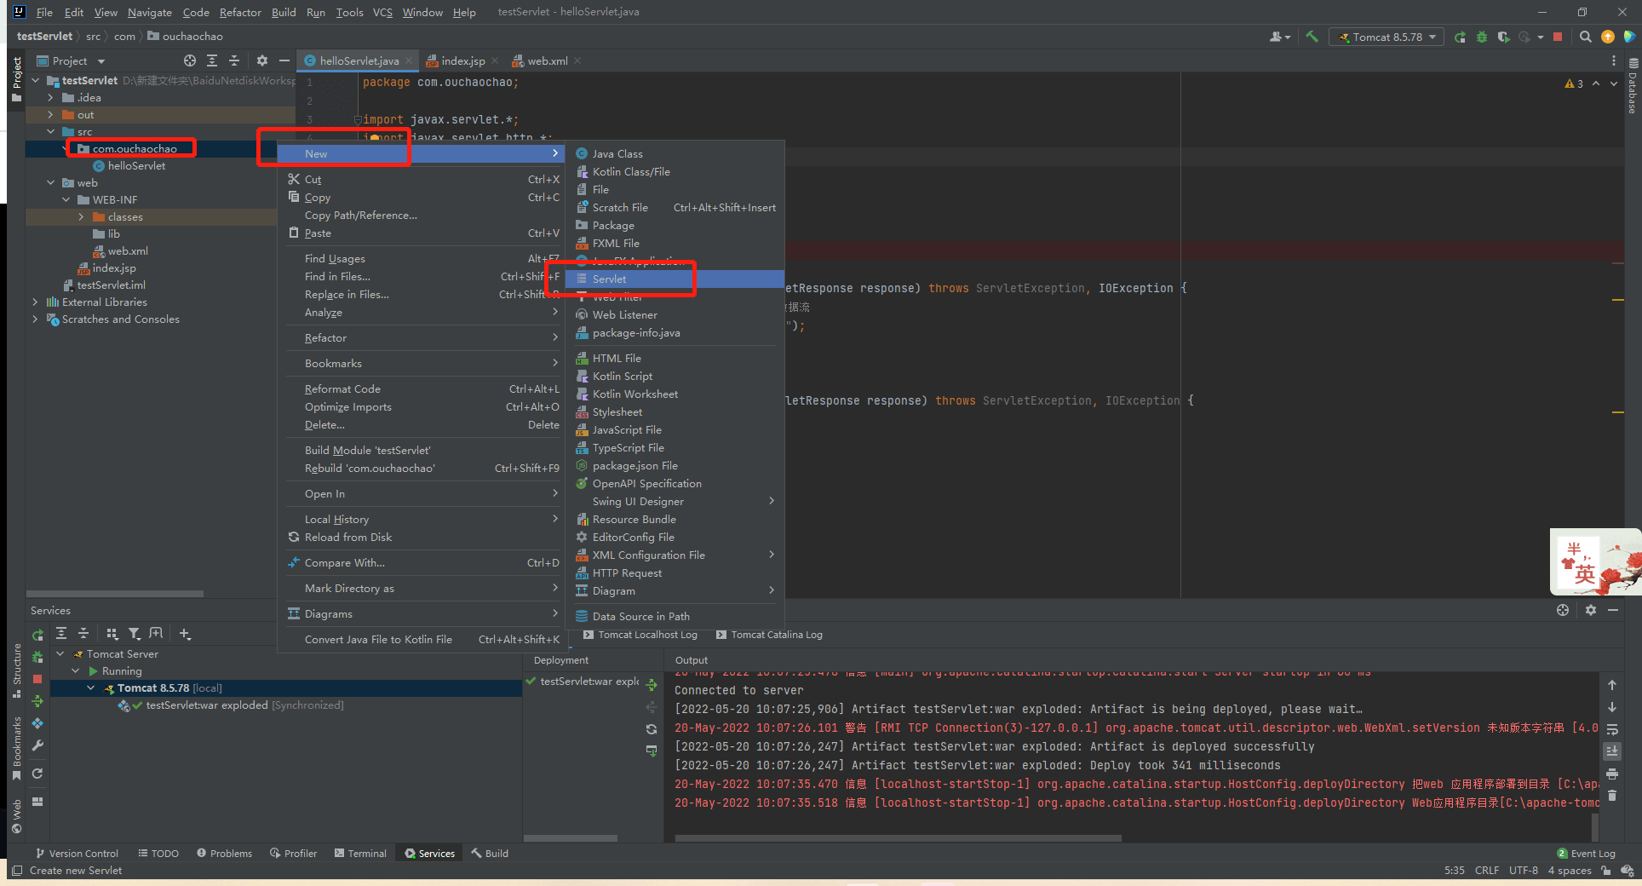
Task: Open the Tomcat Localhost Log tab
Action: (640, 635)
